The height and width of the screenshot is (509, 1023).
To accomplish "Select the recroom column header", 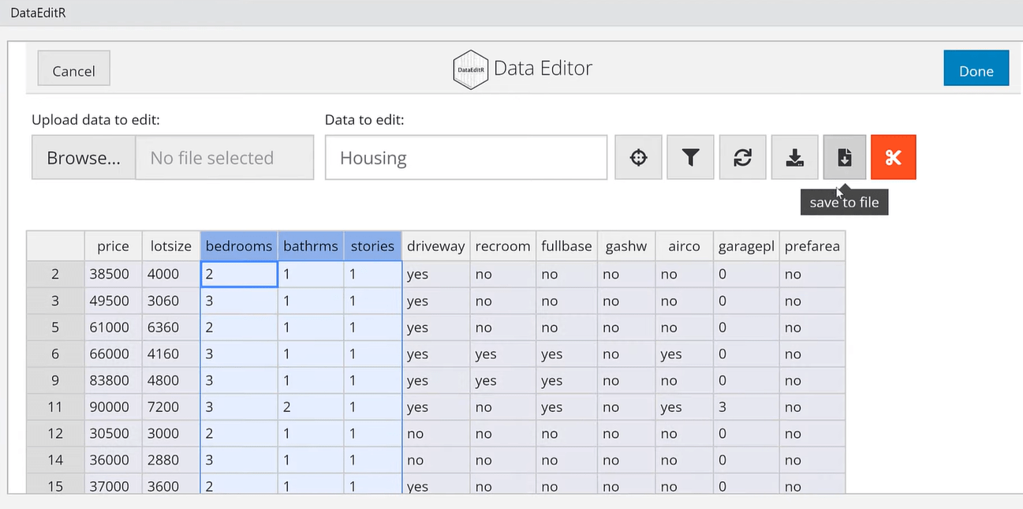I will 503,246.
